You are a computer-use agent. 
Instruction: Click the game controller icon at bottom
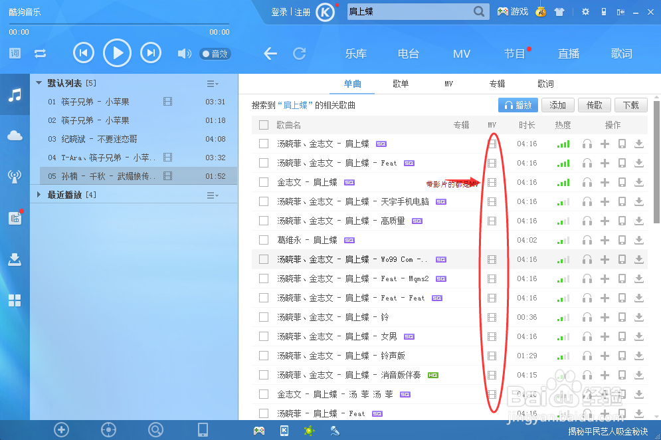[258, 430]
